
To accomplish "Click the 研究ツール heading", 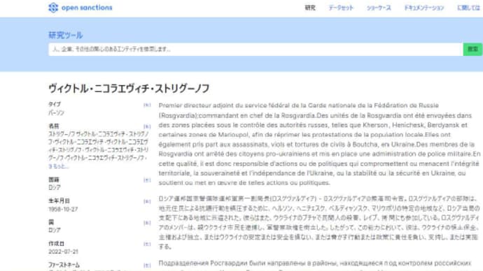I will click(66, 35).
